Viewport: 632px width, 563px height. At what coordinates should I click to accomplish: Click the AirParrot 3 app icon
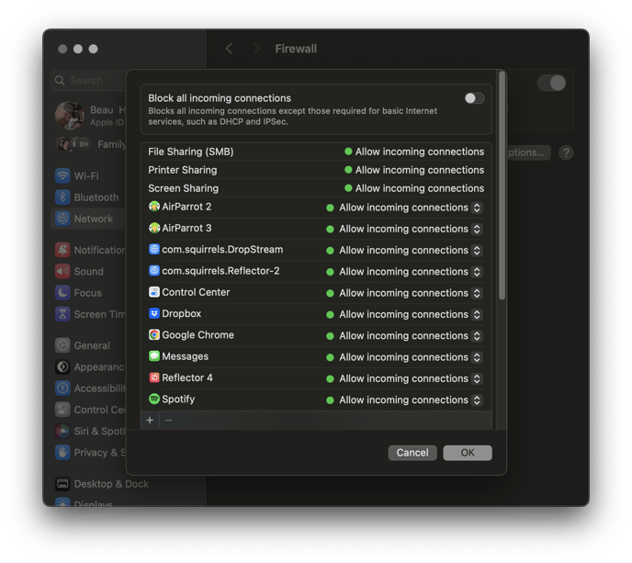click(154, 228)
